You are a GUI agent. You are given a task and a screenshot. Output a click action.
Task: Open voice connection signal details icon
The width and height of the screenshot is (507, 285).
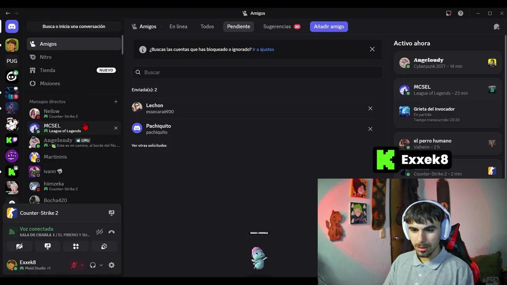(x=12, y=232)
